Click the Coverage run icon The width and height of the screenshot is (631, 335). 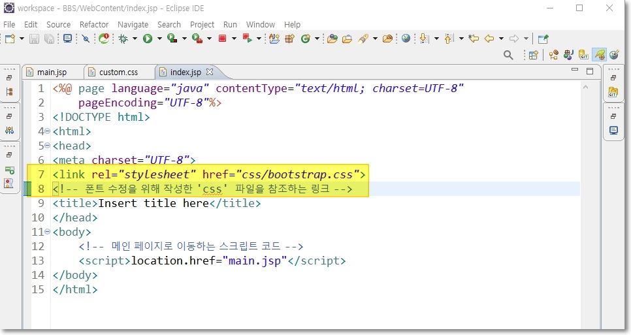coord(172,39)
